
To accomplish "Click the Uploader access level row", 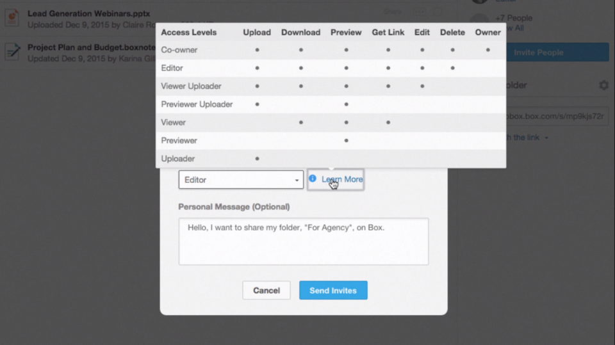I will point(331,158).
